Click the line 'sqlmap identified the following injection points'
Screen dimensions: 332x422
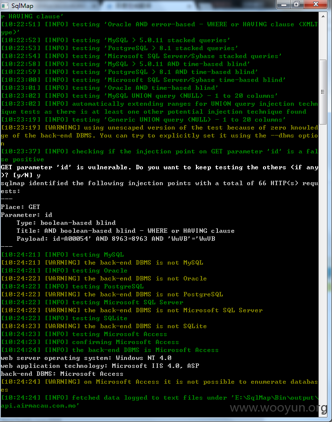coord(159,187)
